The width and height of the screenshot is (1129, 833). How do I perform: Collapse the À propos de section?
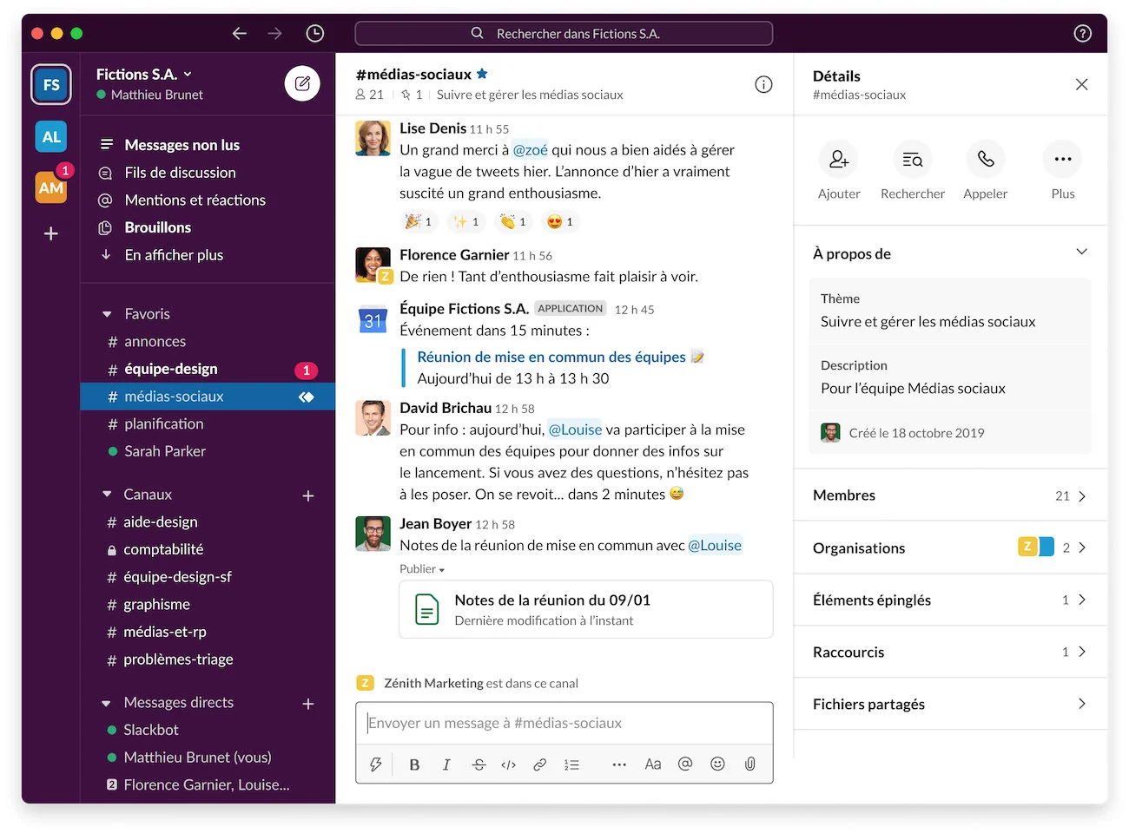[x=1082, y=253]
